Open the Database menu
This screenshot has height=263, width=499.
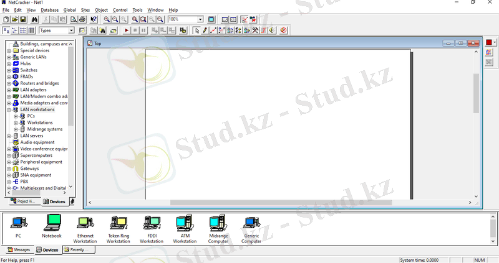[50, 10]
